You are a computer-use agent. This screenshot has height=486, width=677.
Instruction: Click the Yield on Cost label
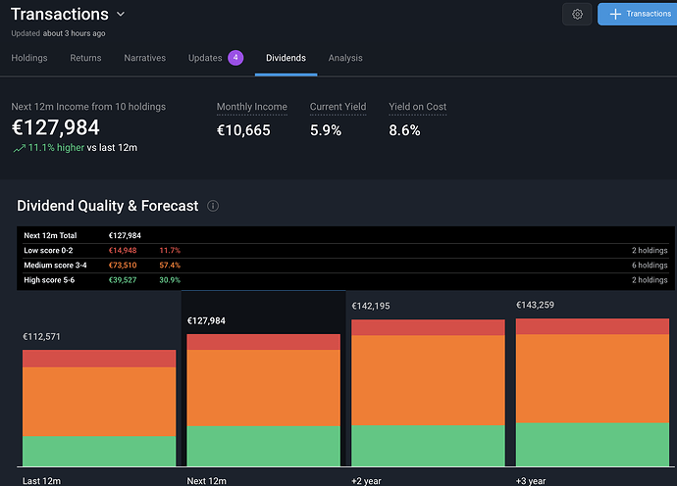pos(418,107)
